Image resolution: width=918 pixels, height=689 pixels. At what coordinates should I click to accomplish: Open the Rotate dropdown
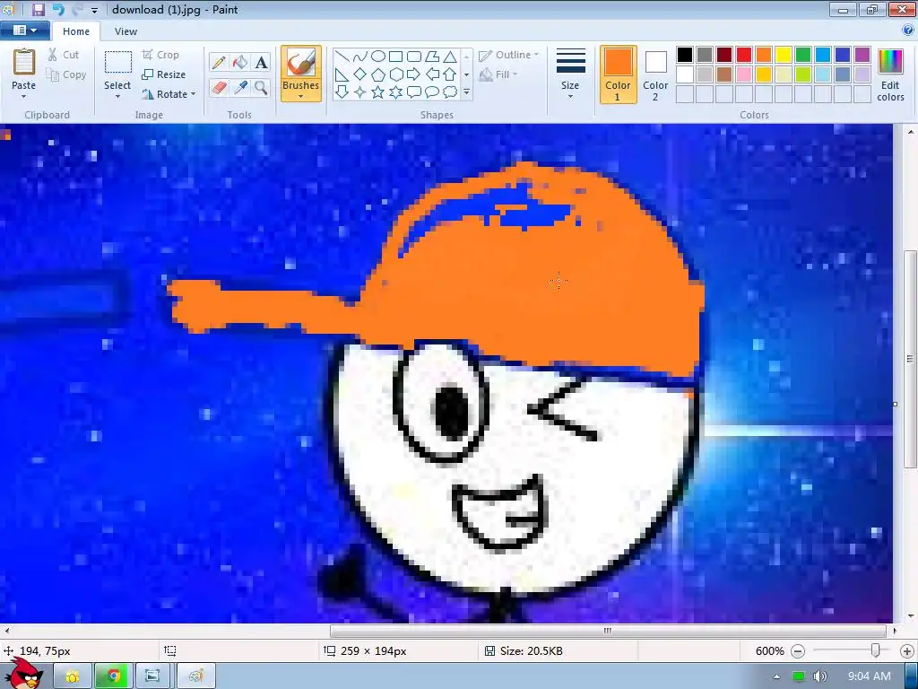[193, 94]
